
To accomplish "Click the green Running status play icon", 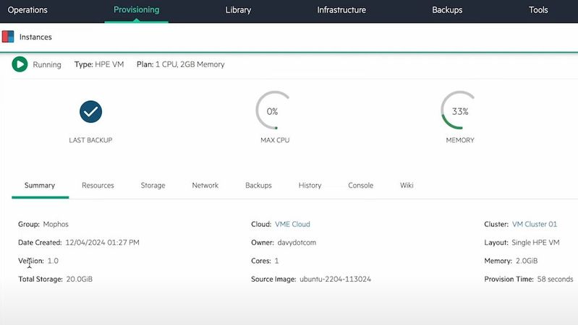I will click(x=20, y=64).
